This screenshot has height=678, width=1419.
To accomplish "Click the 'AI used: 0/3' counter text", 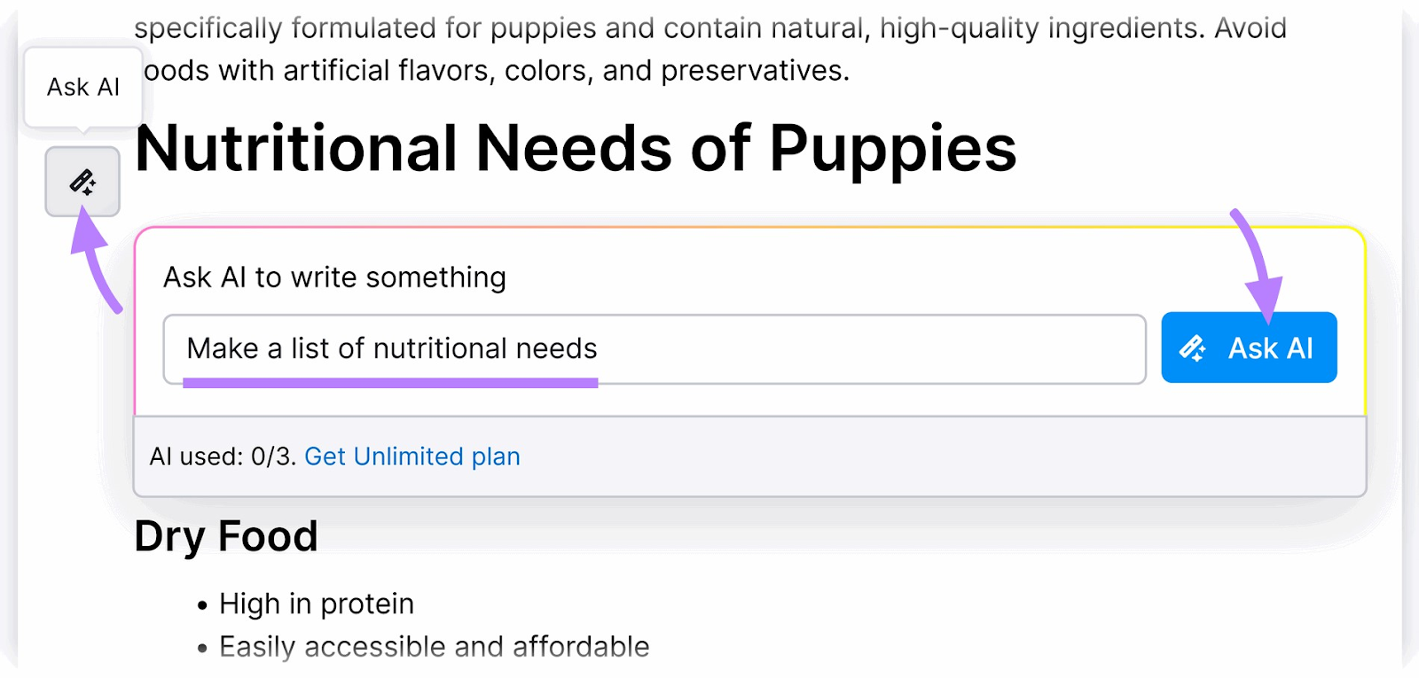I will click(223, 456).
